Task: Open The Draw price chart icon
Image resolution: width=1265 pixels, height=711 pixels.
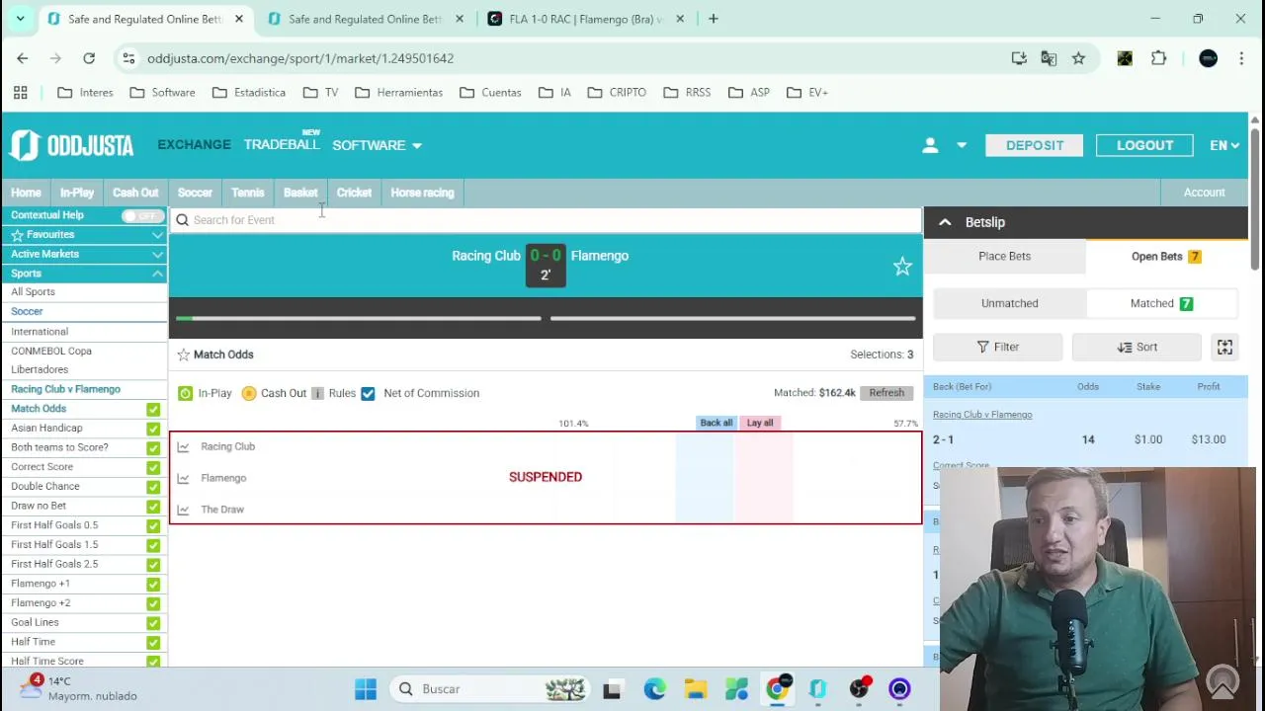Action: point(183,510)
